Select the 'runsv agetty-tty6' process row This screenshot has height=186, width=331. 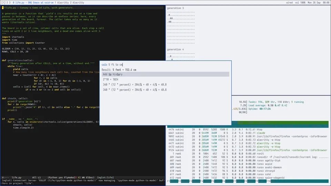click(x=248, y=161)
